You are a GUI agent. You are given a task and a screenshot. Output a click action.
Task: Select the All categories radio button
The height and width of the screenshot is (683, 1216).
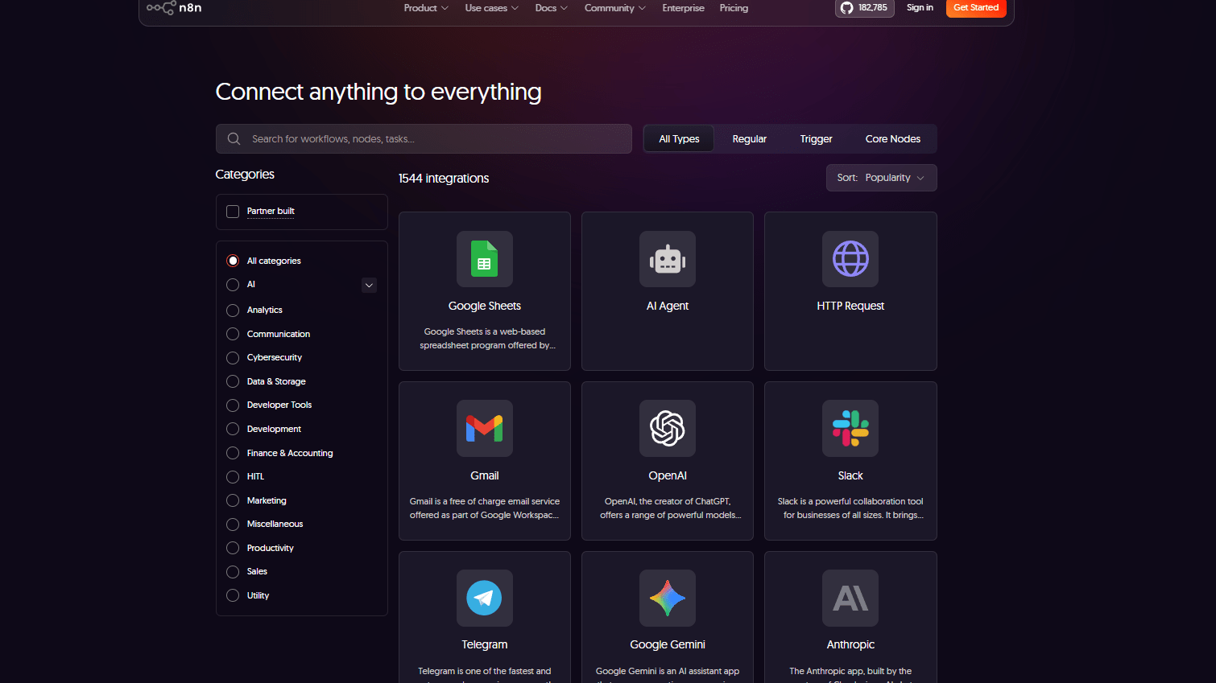[233, 261]
